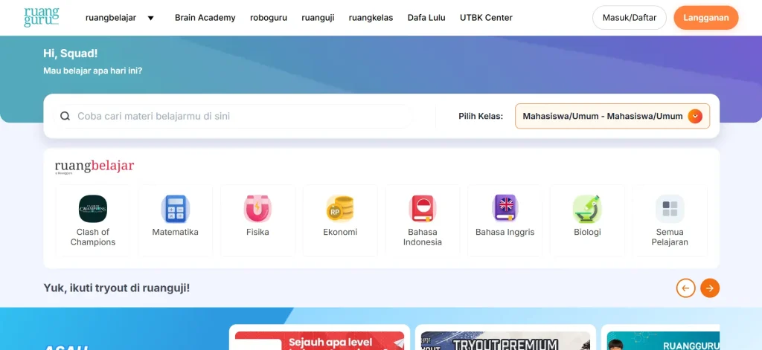Select the Bahasa Inggris book icon

click(505, 209)
